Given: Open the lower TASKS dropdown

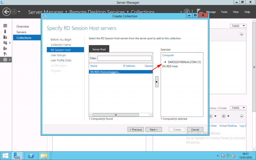Looking at the screenshot, I should click(238, 108).
